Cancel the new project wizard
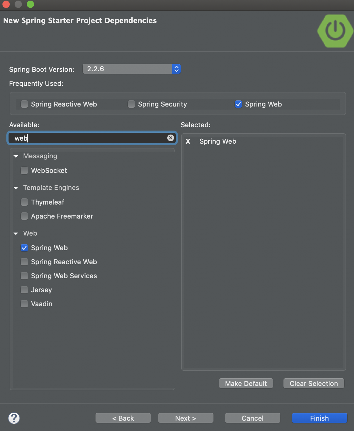This screenshot has height=431, width=354. coord(253,418)
